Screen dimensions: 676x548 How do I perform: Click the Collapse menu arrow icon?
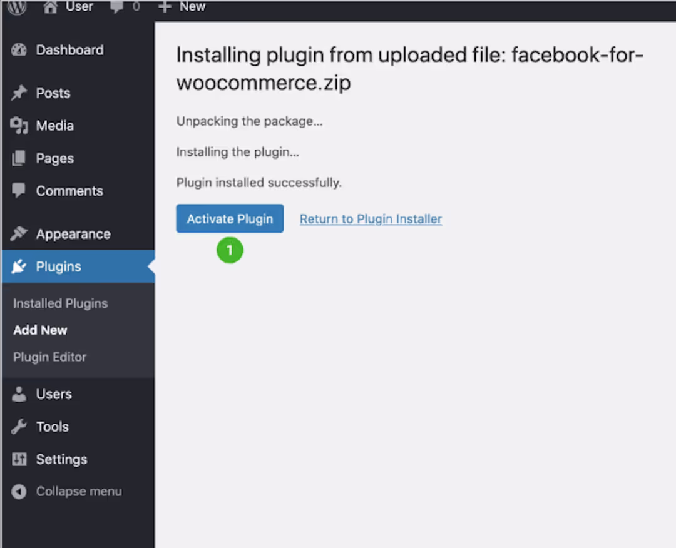pos(19,492)
